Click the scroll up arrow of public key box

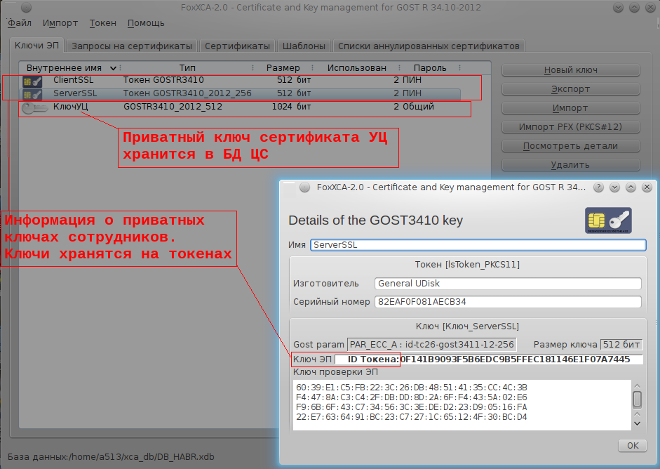[638, 386]
